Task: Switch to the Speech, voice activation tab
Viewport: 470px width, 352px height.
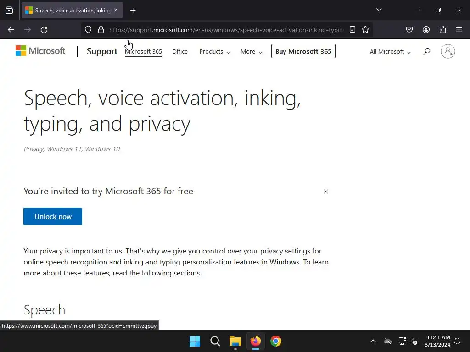Action: tap(72, 11)
